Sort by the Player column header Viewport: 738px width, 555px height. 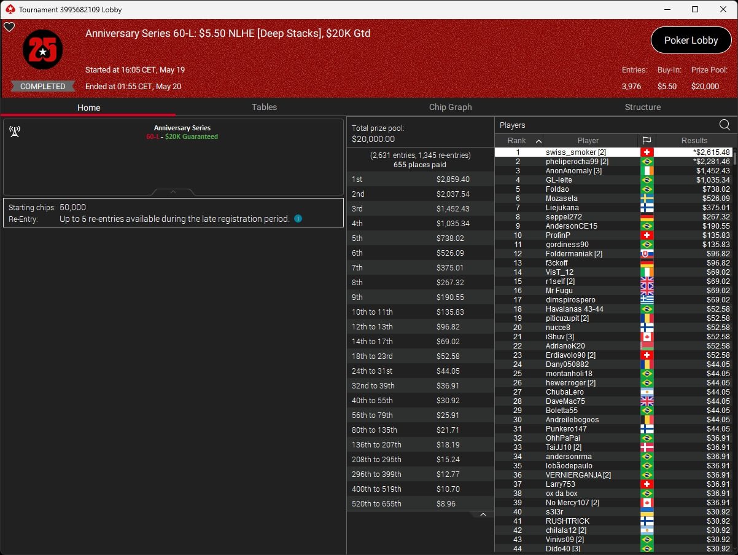pos(588,141)
